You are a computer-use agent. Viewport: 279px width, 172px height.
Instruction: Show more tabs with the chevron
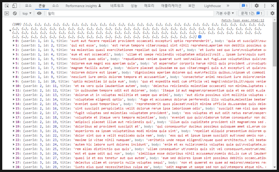tap(228, 6)
